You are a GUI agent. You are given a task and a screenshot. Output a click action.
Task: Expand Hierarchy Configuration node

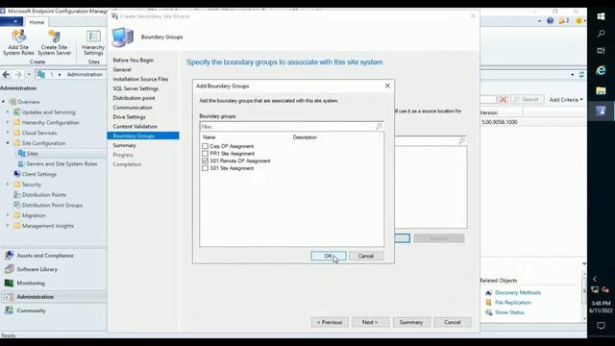8,122
